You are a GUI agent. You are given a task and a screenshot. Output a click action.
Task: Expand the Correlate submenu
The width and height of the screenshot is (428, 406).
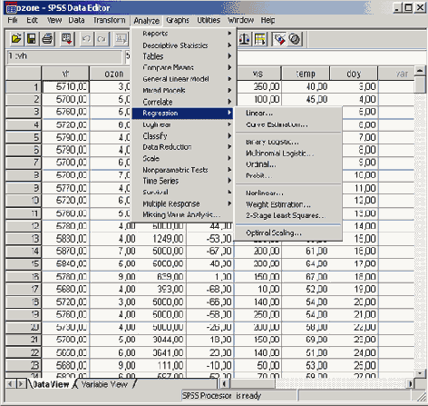[x=182, y=102]
